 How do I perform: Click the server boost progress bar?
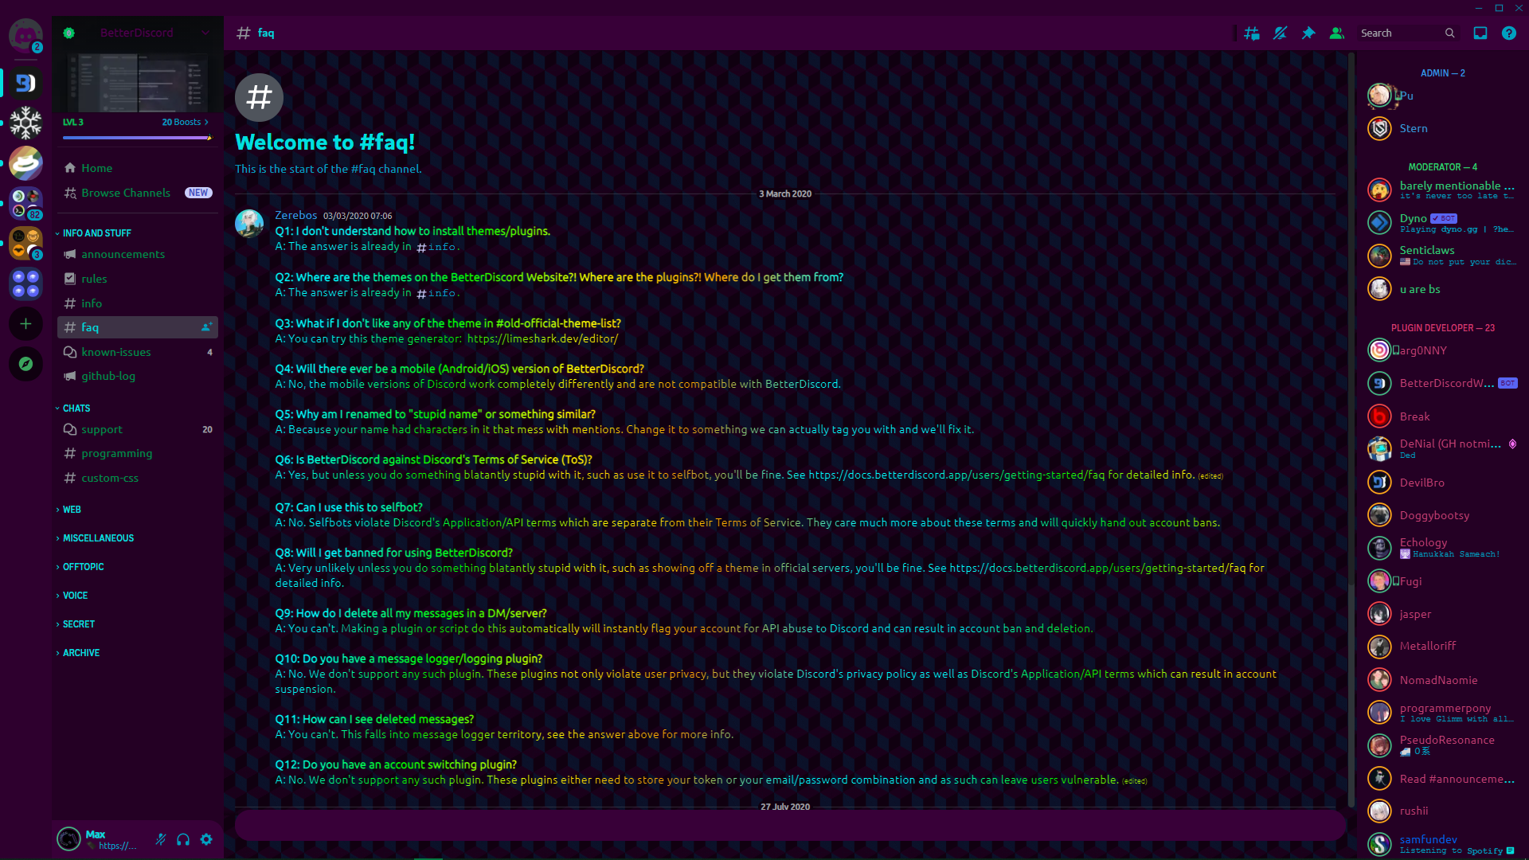click(x=137, y=138)
